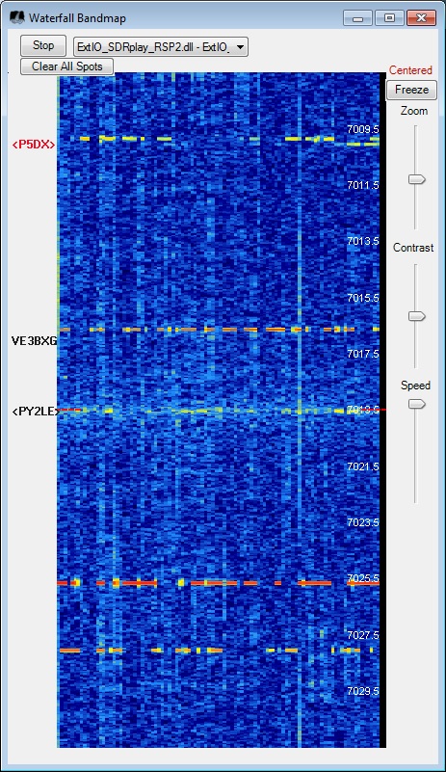Click the Waterfall Bandmap app icon
446x772 pixels.
pyautogui.click(x=16, y=18)
